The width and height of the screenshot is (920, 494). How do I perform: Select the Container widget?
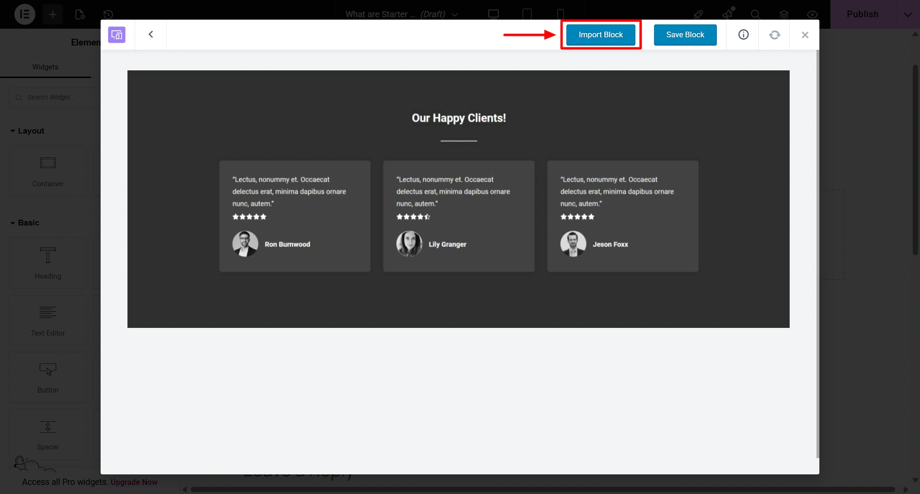coord(48,171)
